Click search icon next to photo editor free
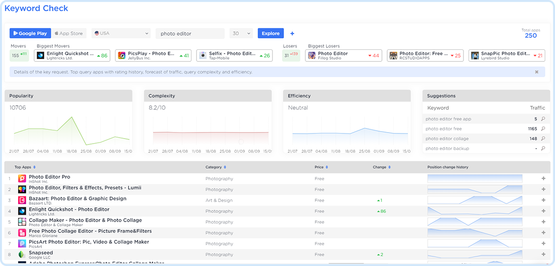This screenshot has height=266, width=555. tap(543, 129)
